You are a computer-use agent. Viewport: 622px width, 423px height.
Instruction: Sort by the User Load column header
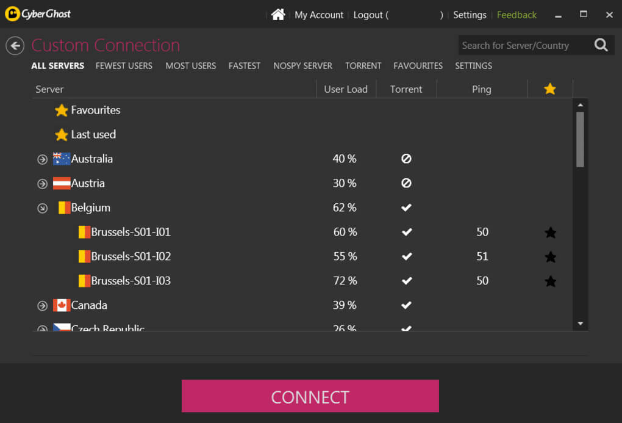tap(346, 89)
